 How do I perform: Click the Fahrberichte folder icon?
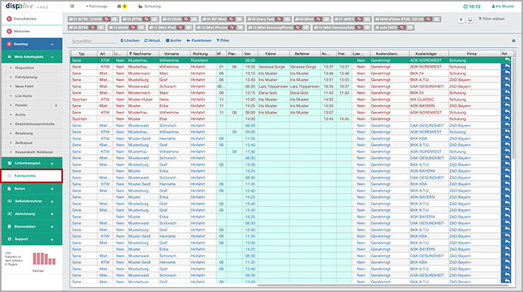[9, 176]
